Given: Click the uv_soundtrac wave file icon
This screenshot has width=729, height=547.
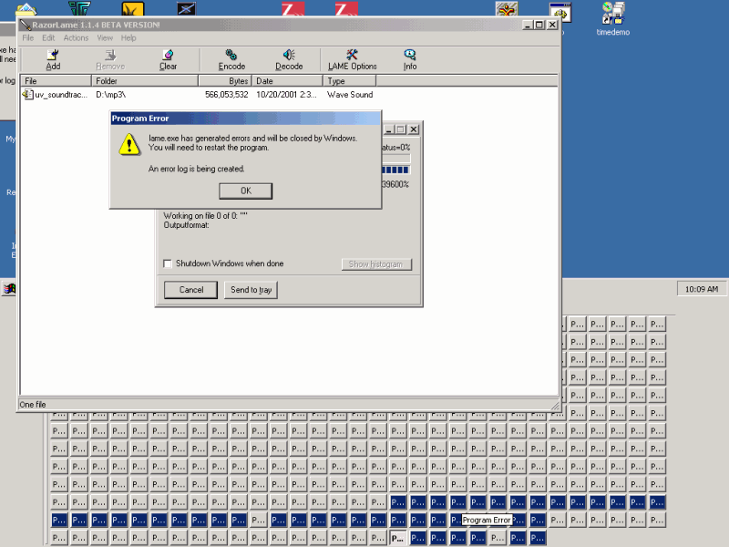Looking at the screenshot, I should [27, 95].
